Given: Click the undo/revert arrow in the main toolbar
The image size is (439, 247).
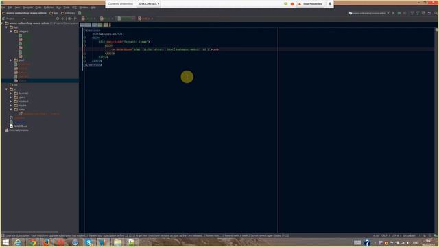Looking at the screenshot, I should pyautogui.click(x=429, y=13).
